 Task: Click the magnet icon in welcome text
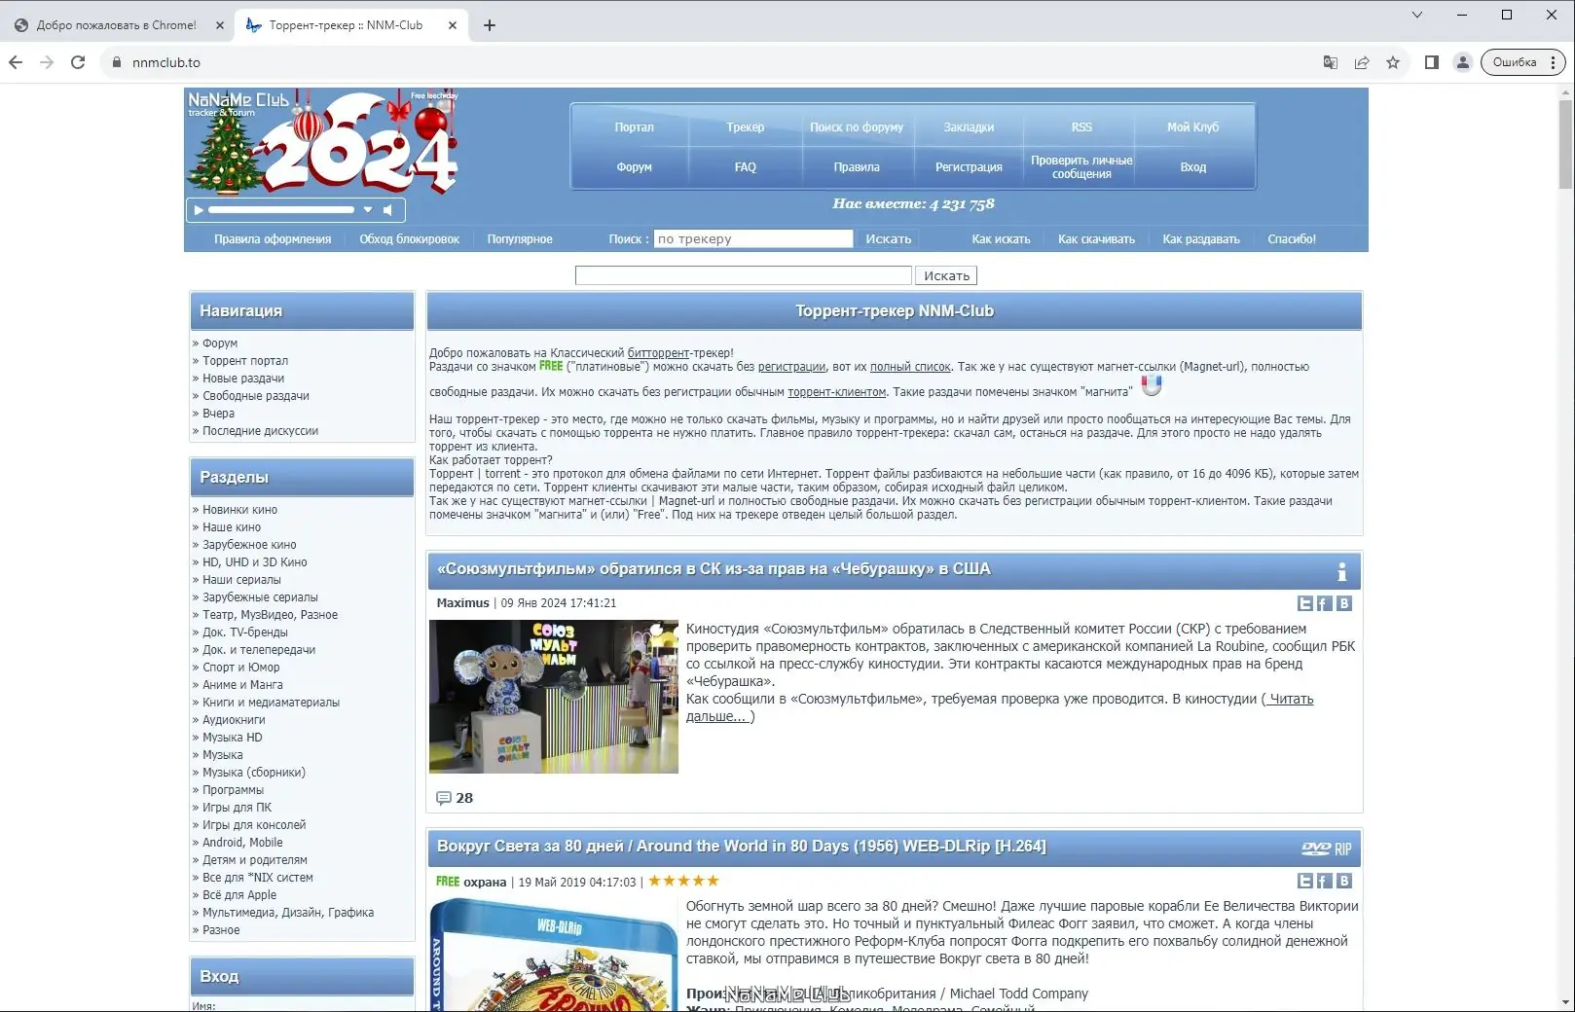point(1152,386)
